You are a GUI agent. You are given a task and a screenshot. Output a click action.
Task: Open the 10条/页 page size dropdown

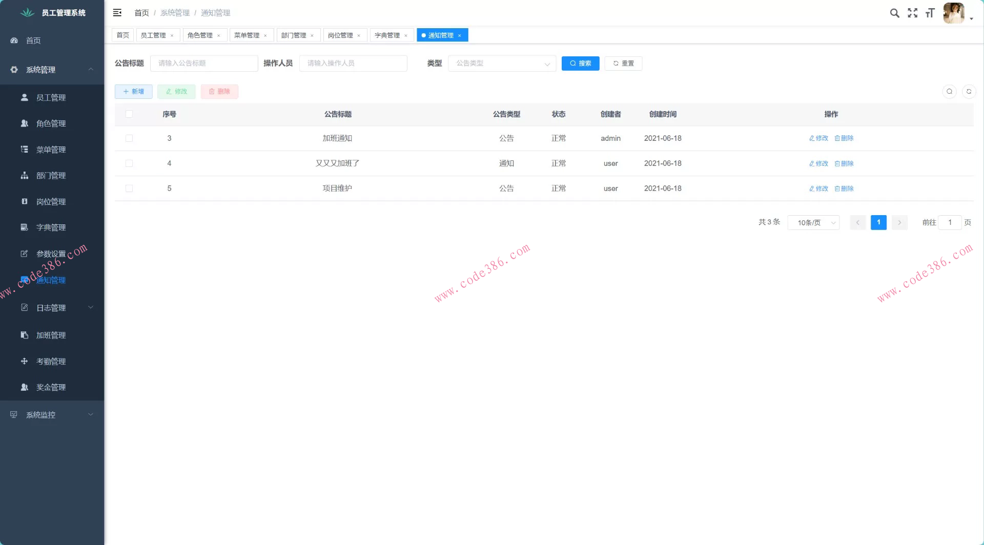(813, 223)
